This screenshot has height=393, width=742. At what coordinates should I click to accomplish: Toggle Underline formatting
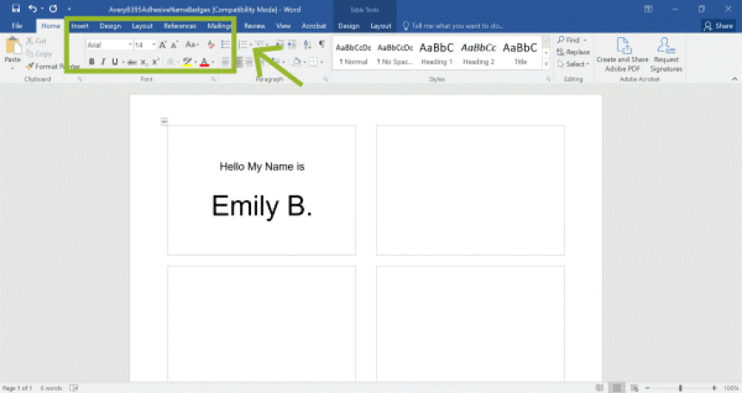tap(114, 62)
